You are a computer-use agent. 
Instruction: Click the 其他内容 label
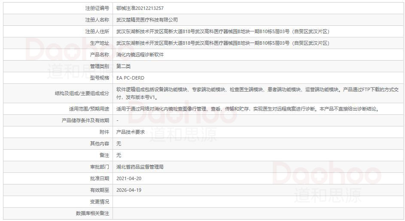pyautogui.click(x=100, y=144)
